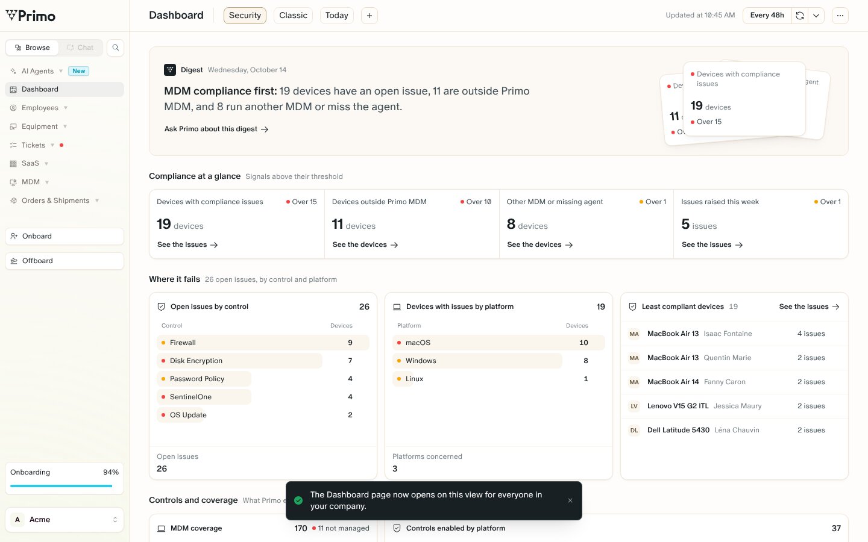Switch to Chat mode

point(80,48)
